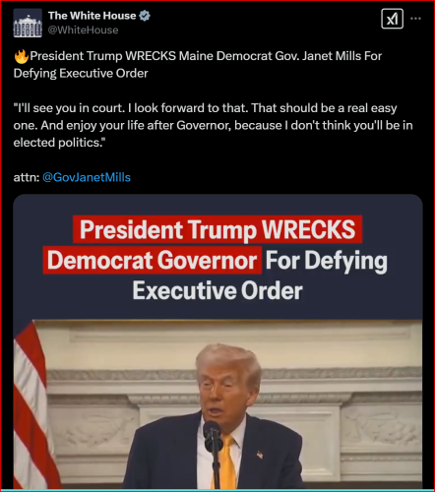Image resolution: width=435 pixels, height=492 pixels.
Task: Click "Democrat Governor" highlighted video caption
Action: pyautogui.click(x=153, y=260)
